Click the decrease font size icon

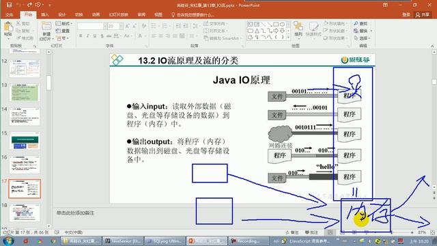(x=135, y=26)
